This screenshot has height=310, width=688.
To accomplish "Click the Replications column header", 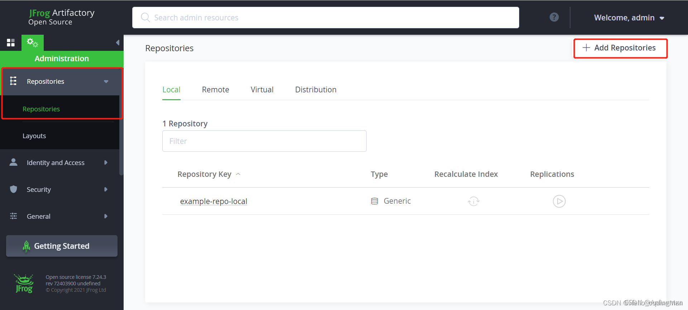I will click(552, 174).
